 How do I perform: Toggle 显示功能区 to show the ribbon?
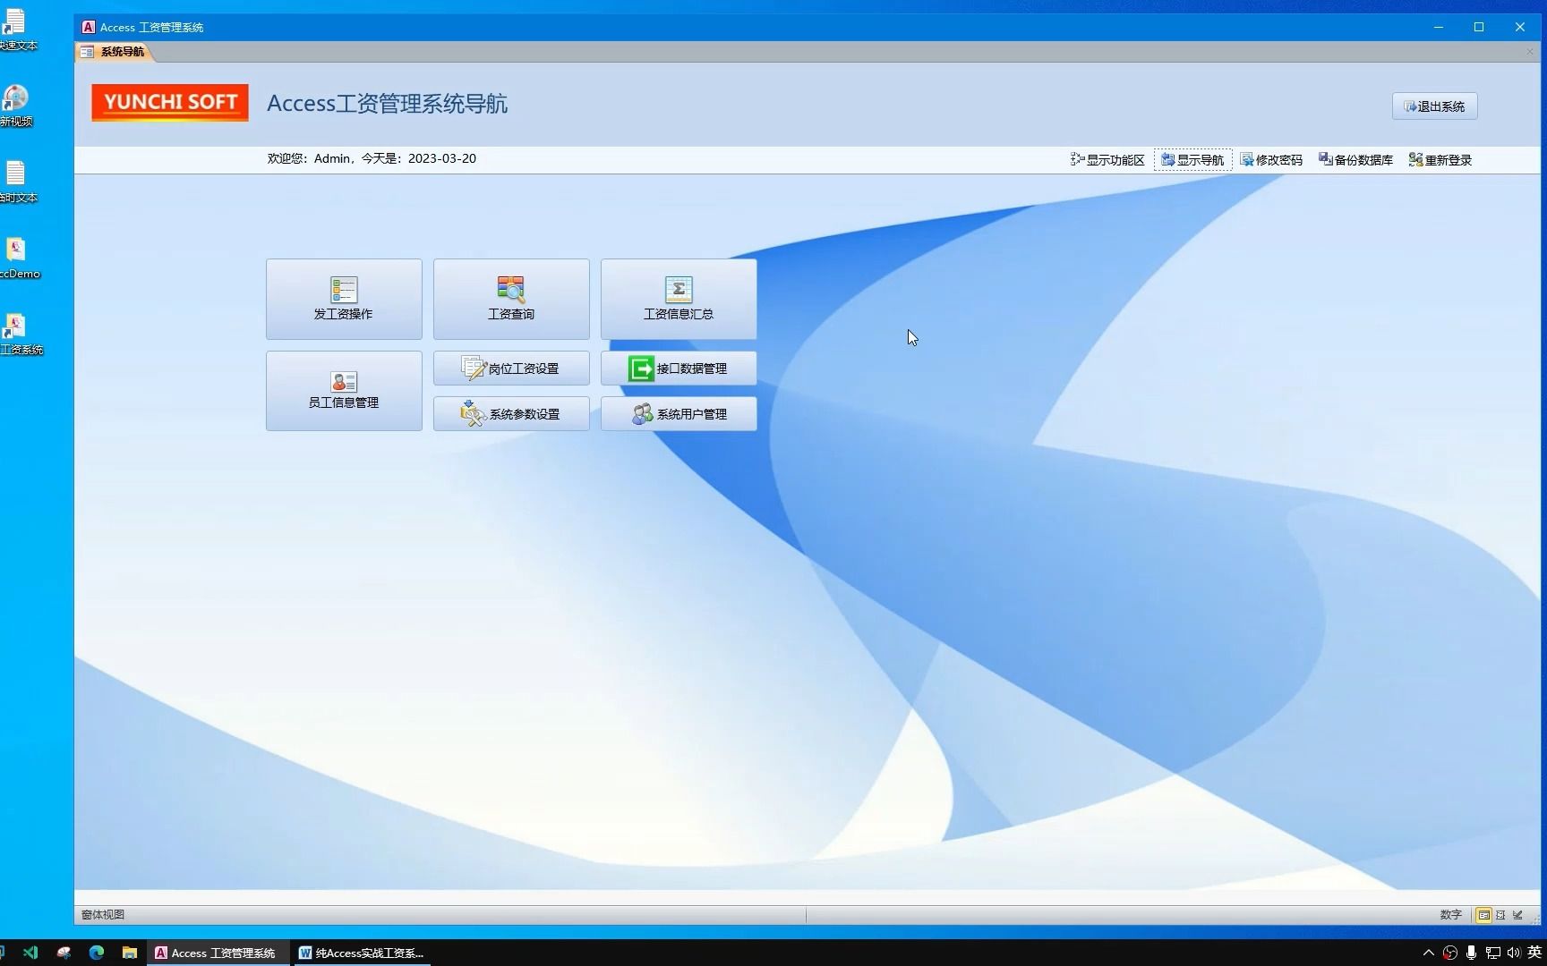click(x=1107, y=159)
